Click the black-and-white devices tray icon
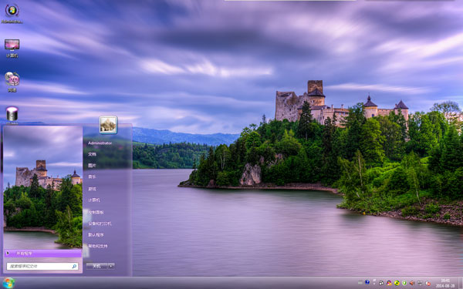Image resolution: width=463 pixels, height=289 pixels. tap(381, 283)
